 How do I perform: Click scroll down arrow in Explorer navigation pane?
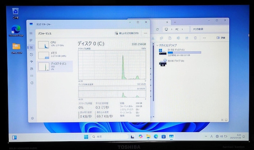tap(154, 117)
